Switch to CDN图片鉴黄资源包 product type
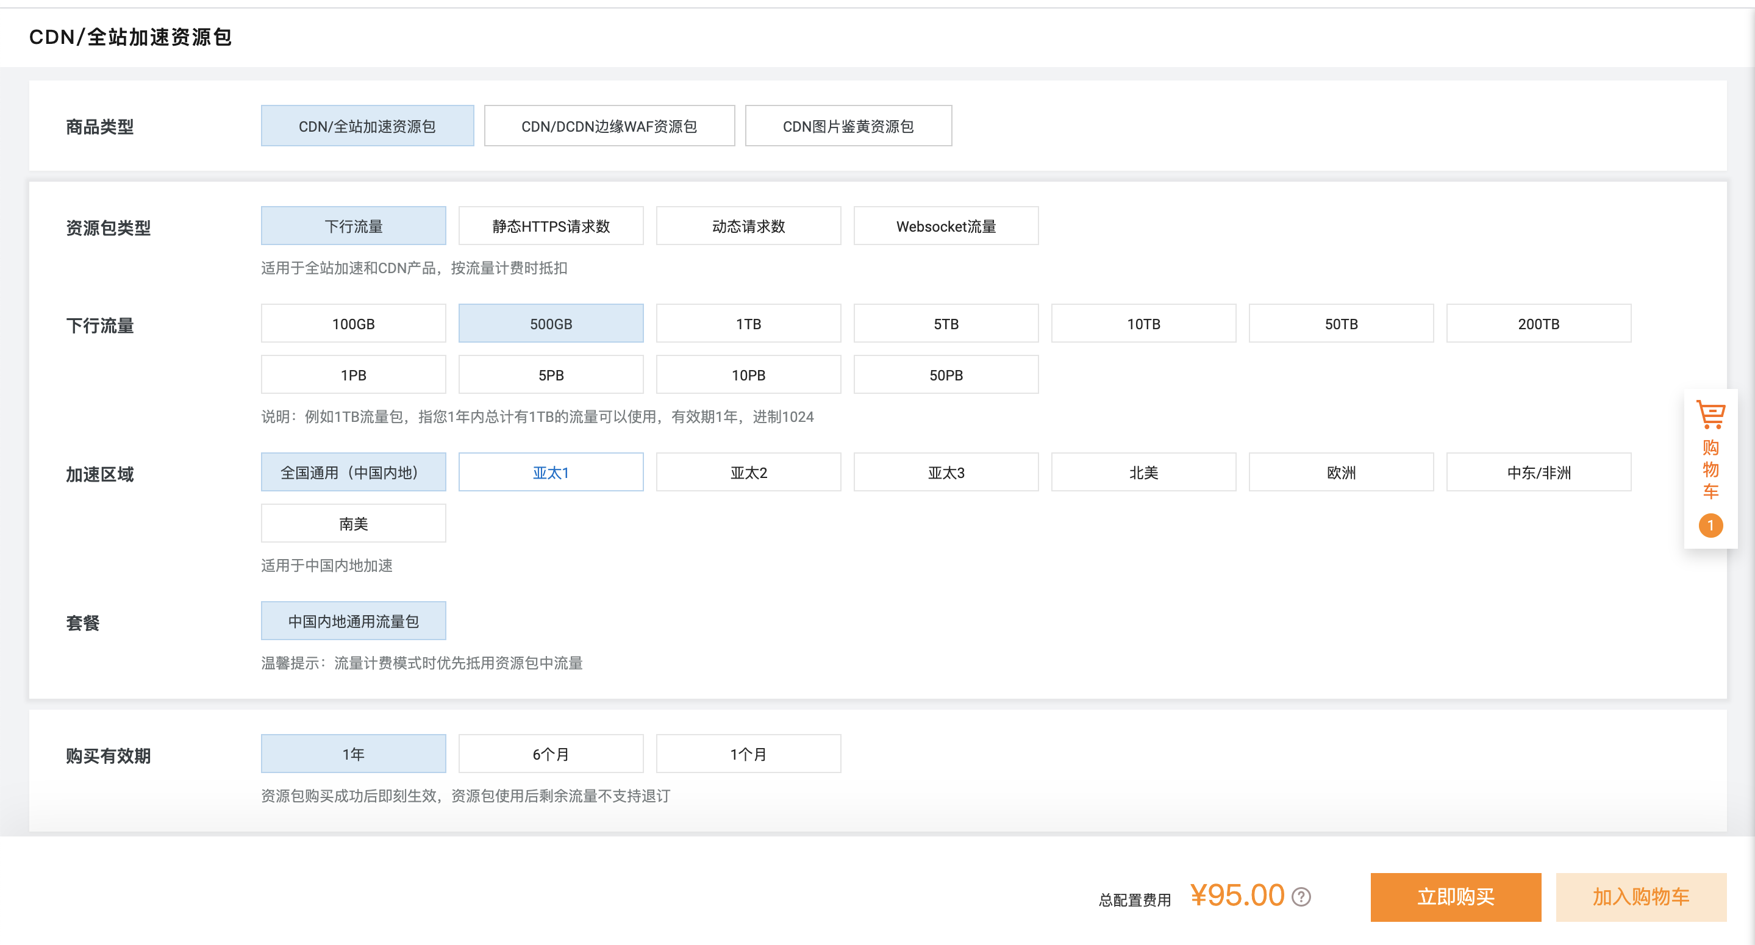Image resolution: width=1755 pixels, height=945 pixels. tap(848, 126)
